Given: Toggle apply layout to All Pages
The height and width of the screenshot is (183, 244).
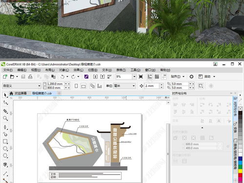Looking at the screenshot, I should (x=92, y=86).
